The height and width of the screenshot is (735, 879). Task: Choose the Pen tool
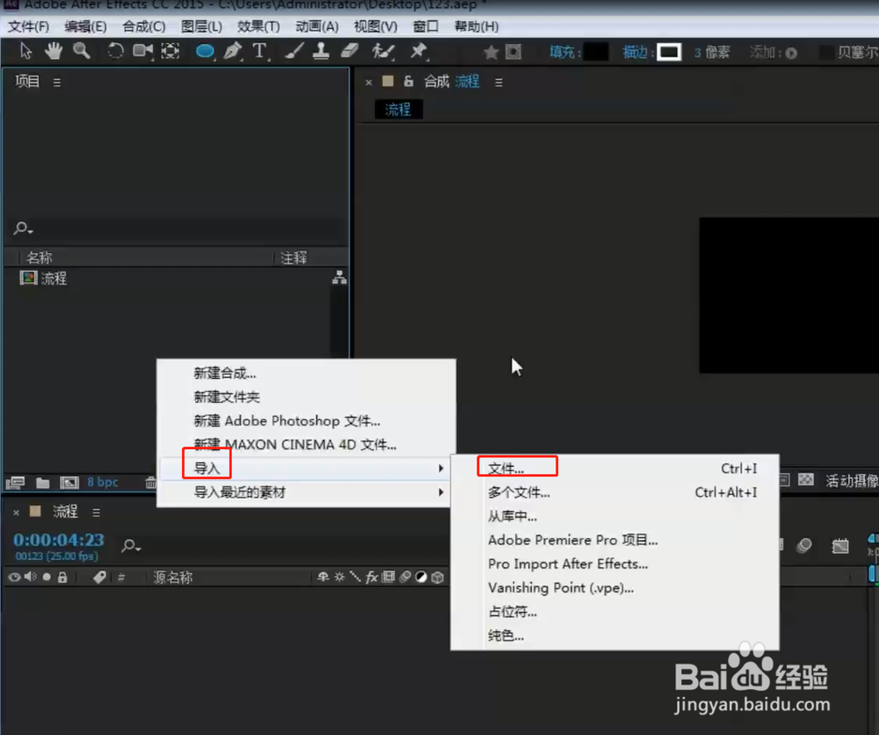(233, 51)
